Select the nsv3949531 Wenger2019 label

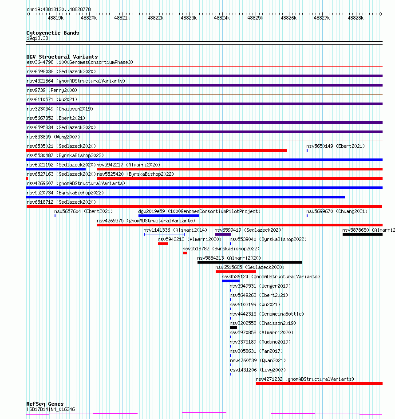260,286
